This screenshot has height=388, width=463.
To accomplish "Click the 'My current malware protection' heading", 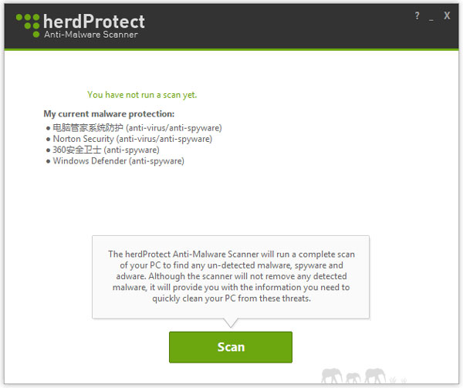I will (x=109, y=114).
